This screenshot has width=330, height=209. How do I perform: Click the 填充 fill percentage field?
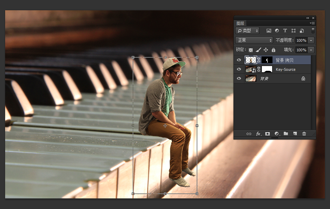301,50
